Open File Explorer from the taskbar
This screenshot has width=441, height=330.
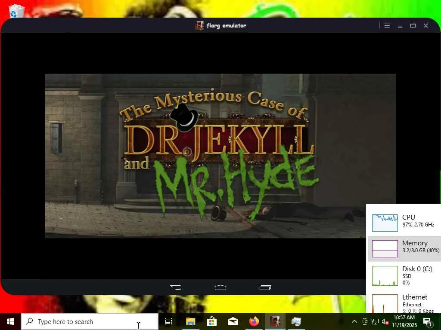click(x=191, y=321)
